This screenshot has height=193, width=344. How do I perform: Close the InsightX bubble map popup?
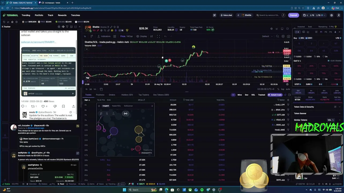152,106
